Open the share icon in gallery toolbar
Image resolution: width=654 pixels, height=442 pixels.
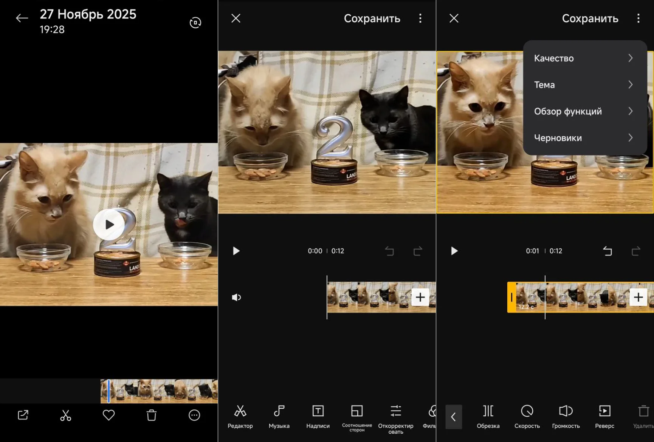(23, 415)
